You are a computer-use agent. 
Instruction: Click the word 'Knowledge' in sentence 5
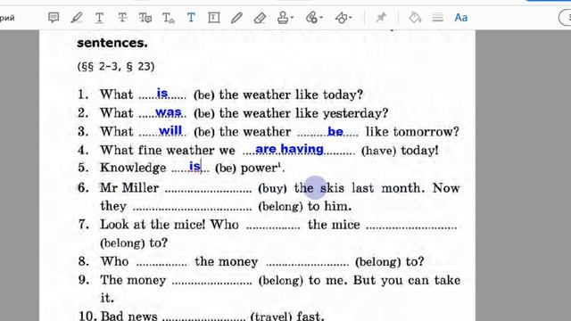point(133,168)
